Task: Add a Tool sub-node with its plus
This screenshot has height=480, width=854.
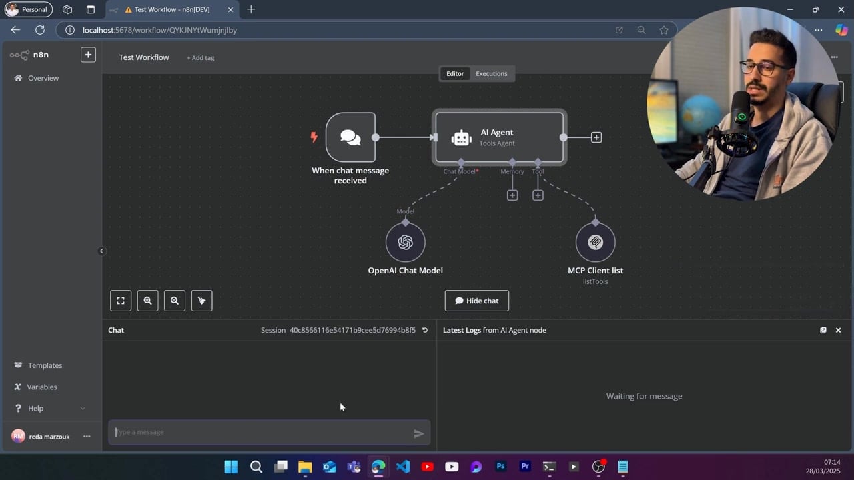Action: click(538, 195)
